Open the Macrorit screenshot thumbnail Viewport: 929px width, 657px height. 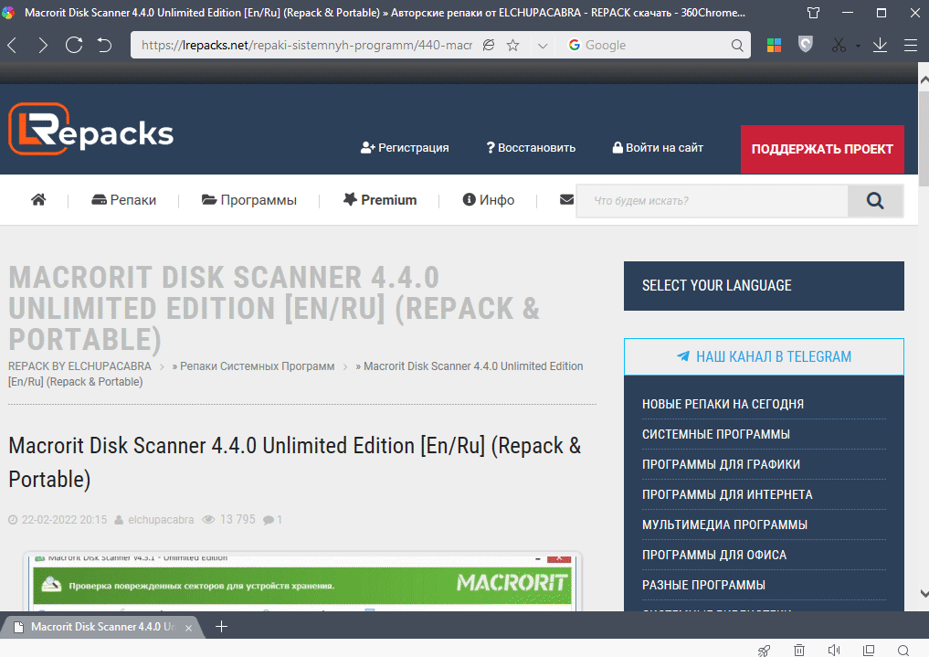coord(302,582)
